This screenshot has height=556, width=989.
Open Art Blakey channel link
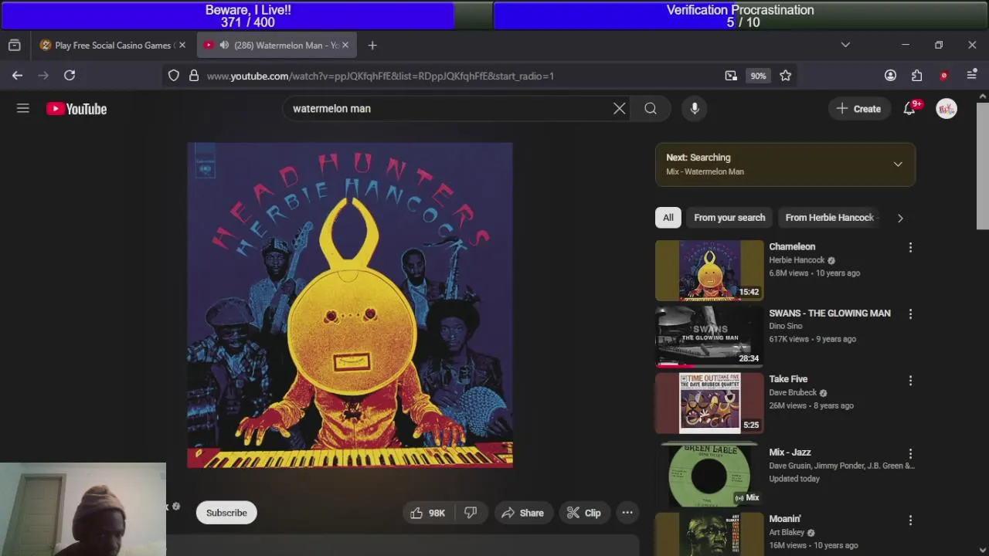[787, 532]
